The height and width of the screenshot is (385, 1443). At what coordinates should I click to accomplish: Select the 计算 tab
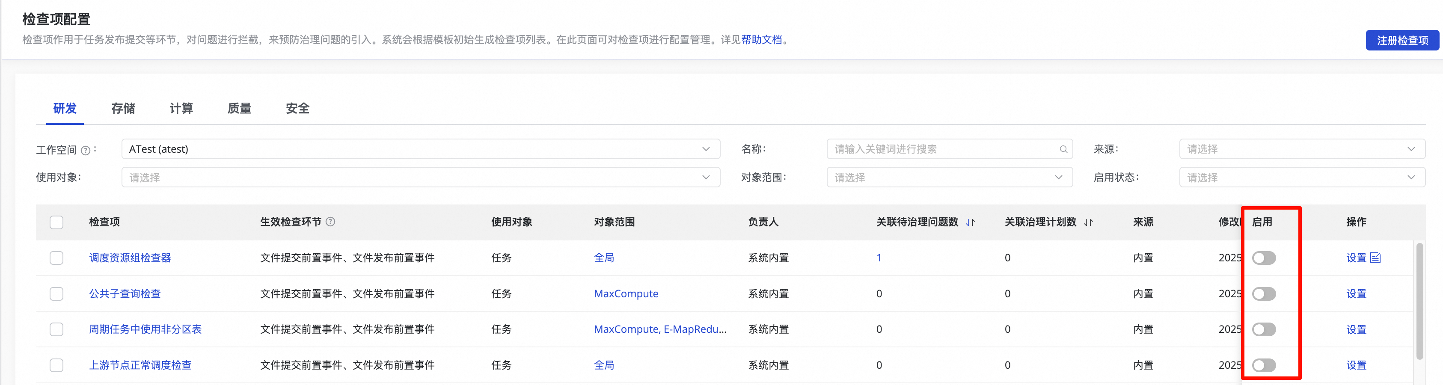[181, 109]
